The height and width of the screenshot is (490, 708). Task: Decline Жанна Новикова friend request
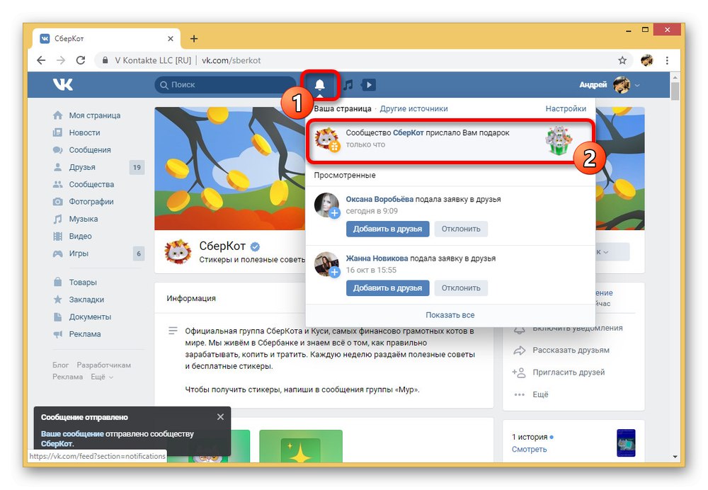[461, 287]
